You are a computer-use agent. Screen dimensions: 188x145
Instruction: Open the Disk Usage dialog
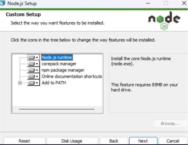72,141
